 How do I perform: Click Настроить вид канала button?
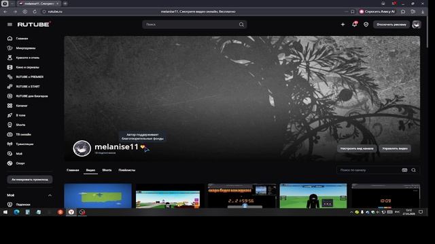pos(357,148)
